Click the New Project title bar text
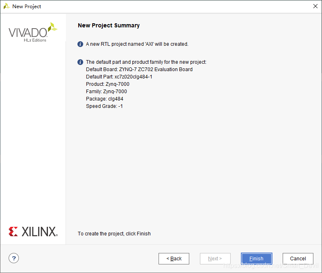Image resolution: width=322 pixels, height=273 pixels. coord(27,7)
